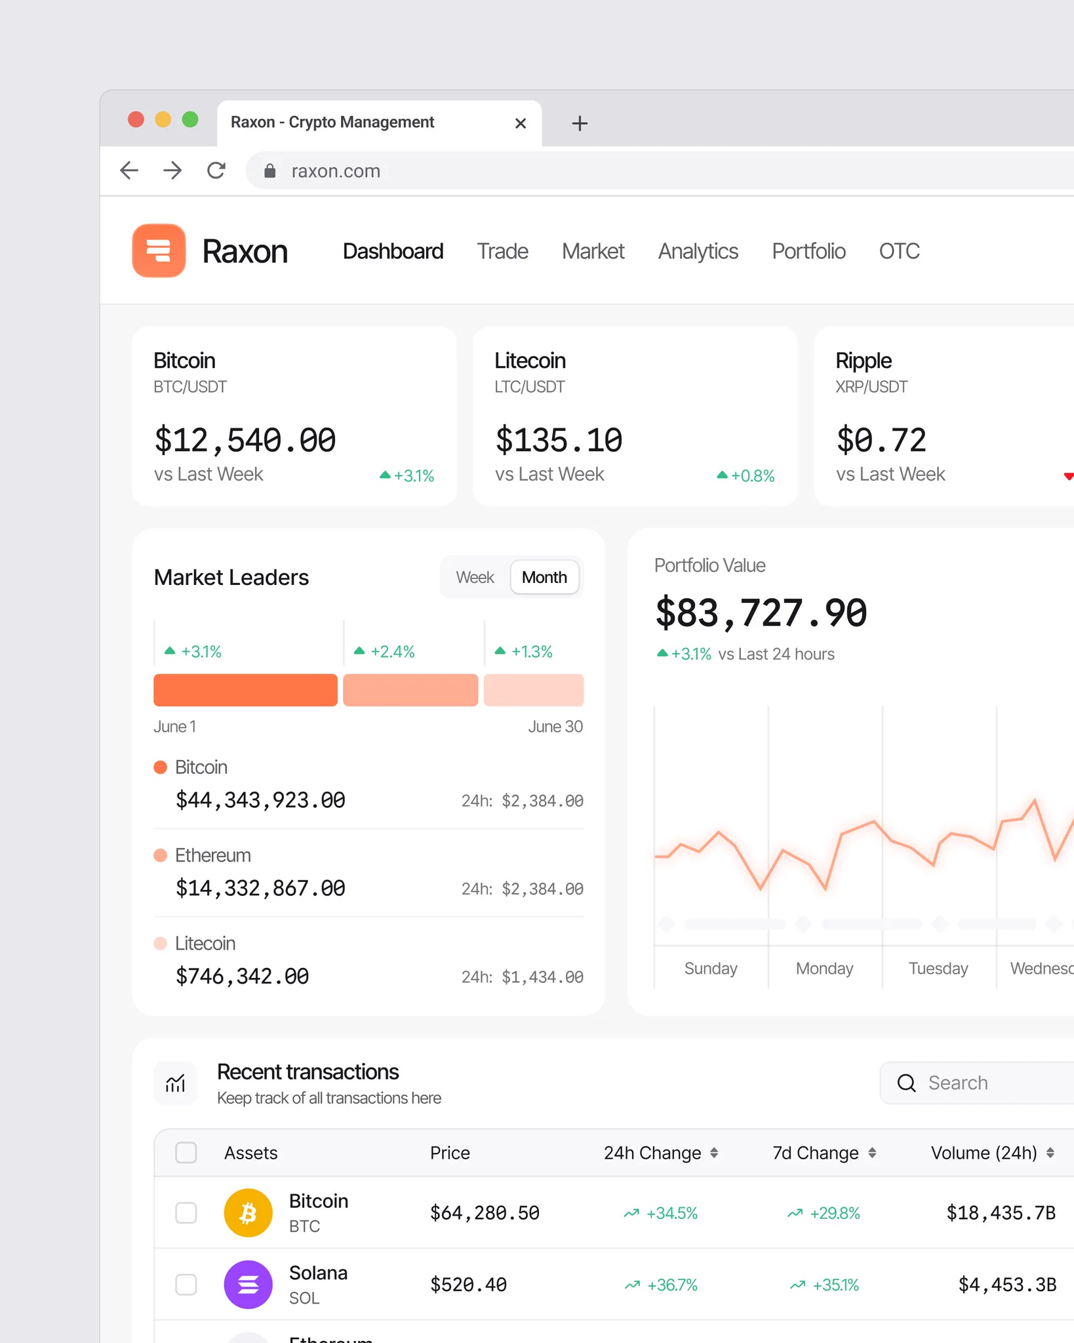Reload the page with refresh icon
Screen dimensions: 1074x1343
[x=216, y=170]
